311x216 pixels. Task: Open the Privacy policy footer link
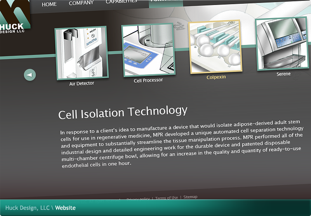click(138, 199)
